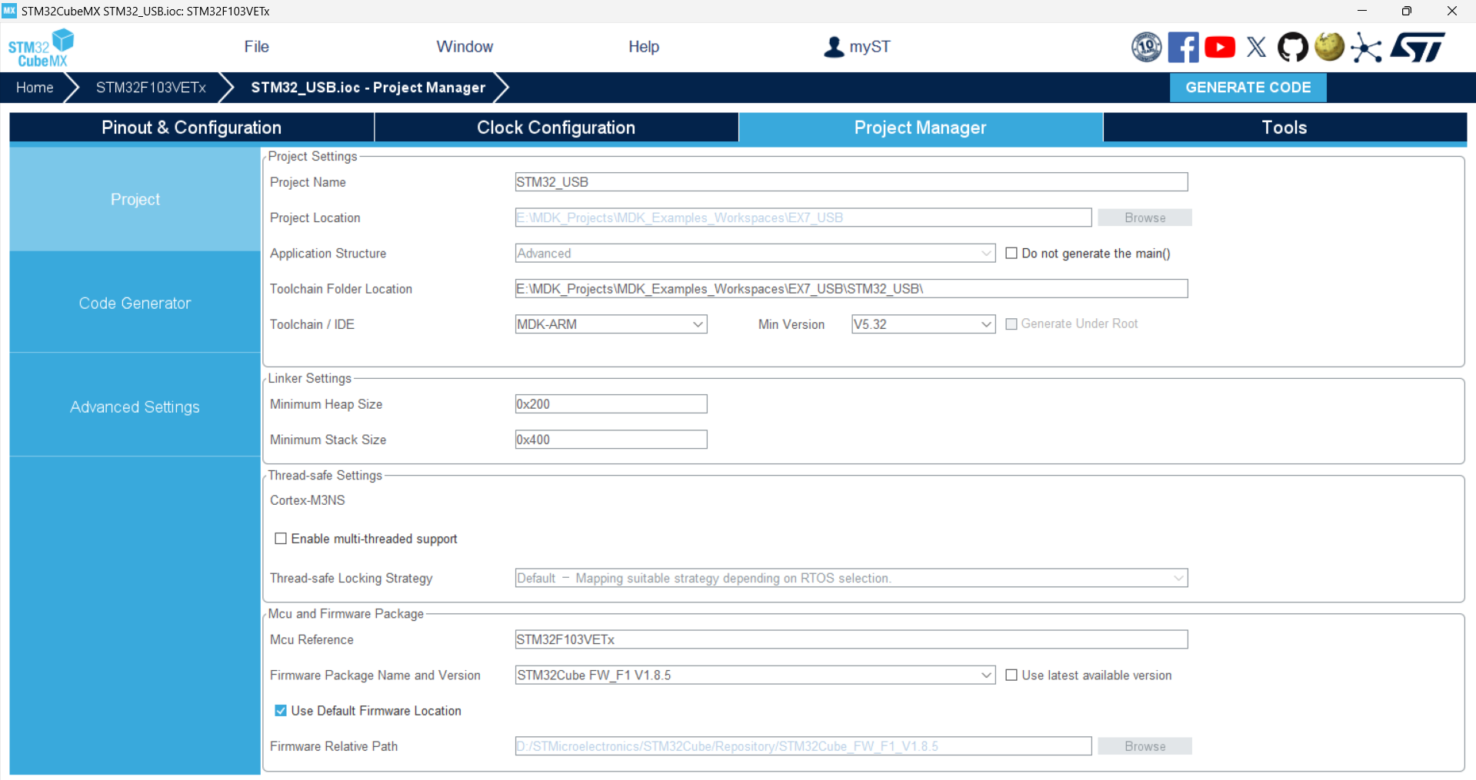
Task: Toggle 'Do not generate the main()' checkbox
Action: 1011,254
